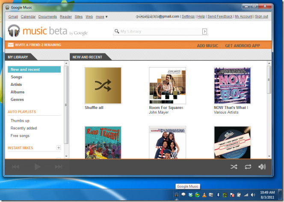Image resolution: width=284 pixels, height=202 pixels.
Task: Click the NEW AND RECENT header tab
Action: pos(87,57)
